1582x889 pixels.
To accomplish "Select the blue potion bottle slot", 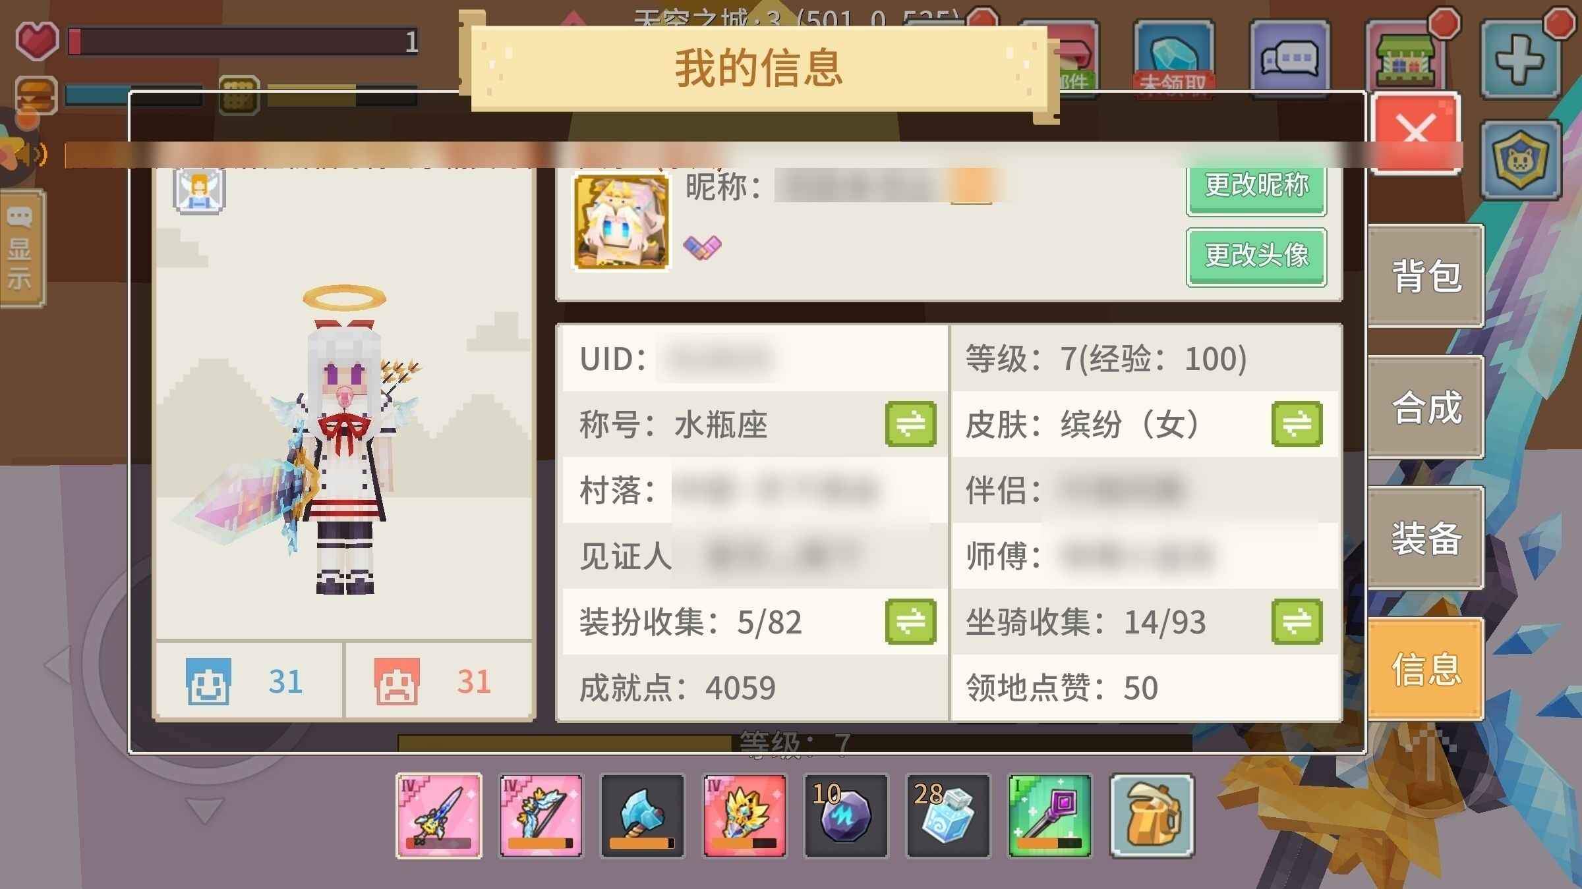I will point(948,815).
